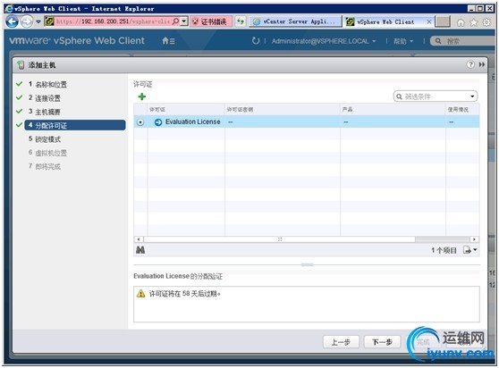The image size is (499, 368).
Task: Click the binoculars find icon below table
Action: (140, 250)
